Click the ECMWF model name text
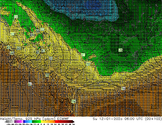 tap(63, 119)
